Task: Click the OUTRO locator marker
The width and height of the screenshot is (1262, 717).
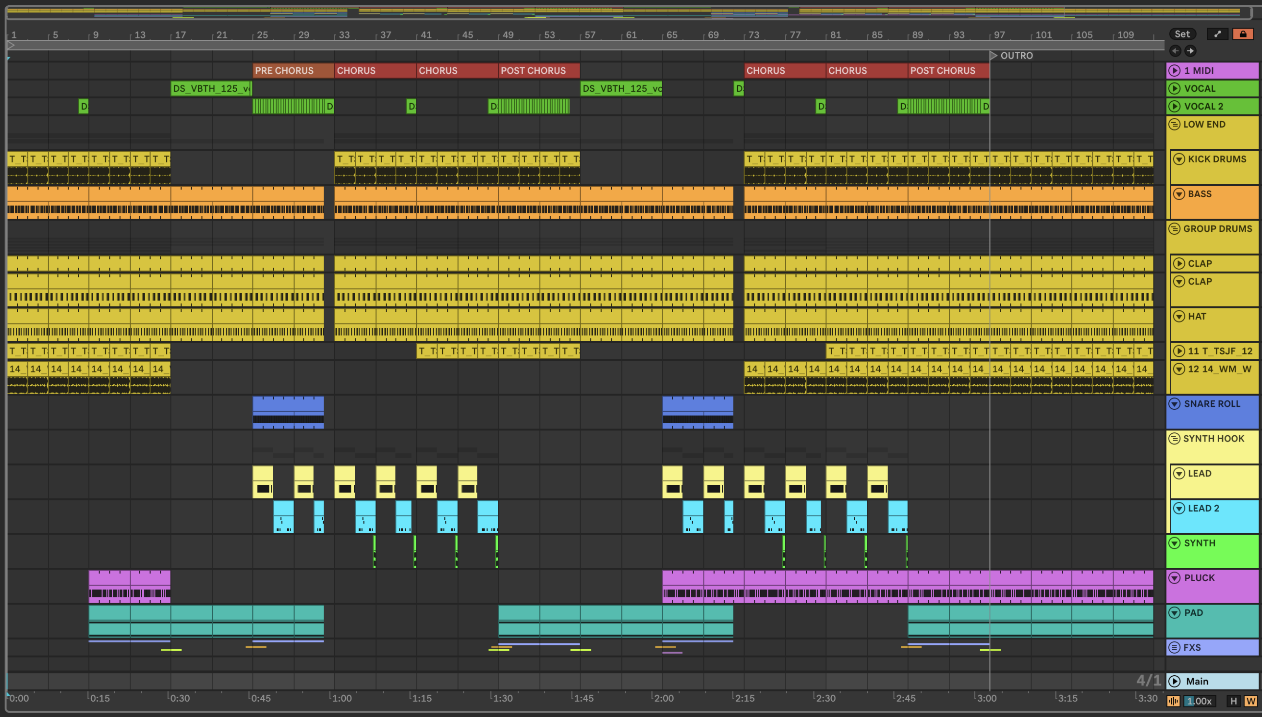Action: 994,56
